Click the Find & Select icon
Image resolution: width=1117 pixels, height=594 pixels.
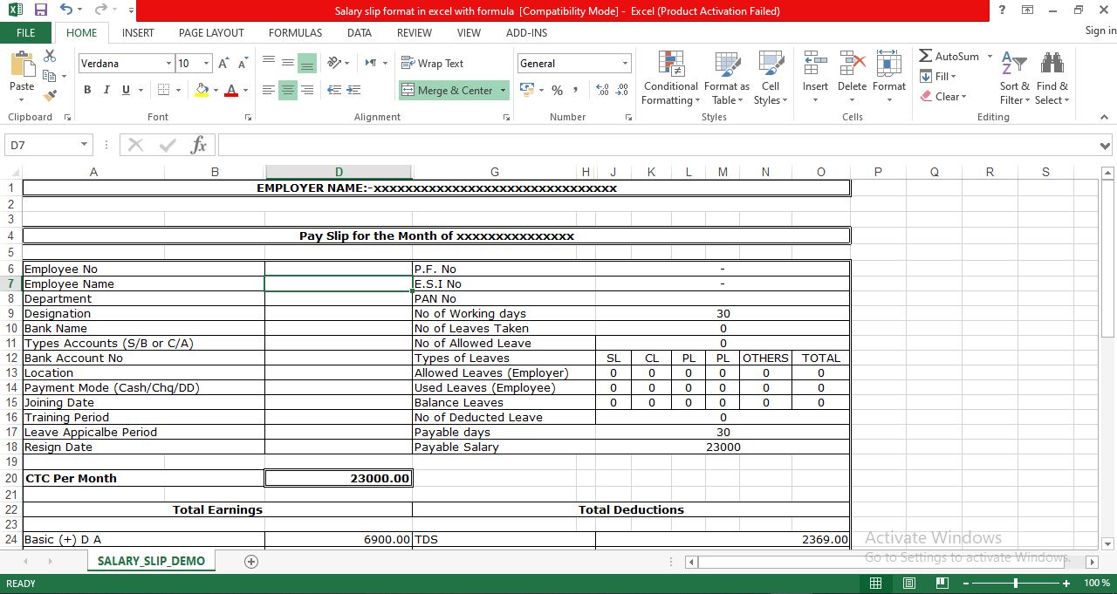(1052, 79)
